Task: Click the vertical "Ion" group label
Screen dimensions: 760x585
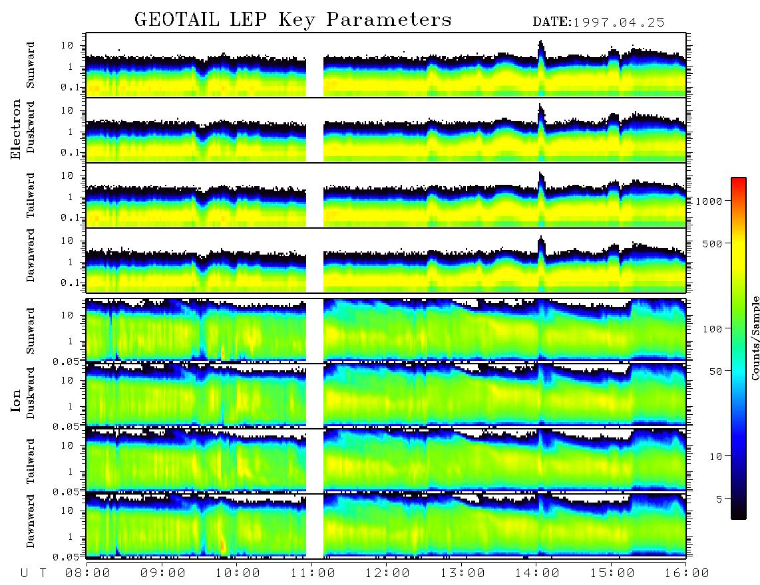Action: [x=16, y=400]
